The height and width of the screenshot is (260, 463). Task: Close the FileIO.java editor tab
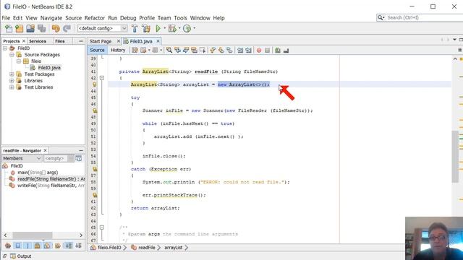(158, 41)
